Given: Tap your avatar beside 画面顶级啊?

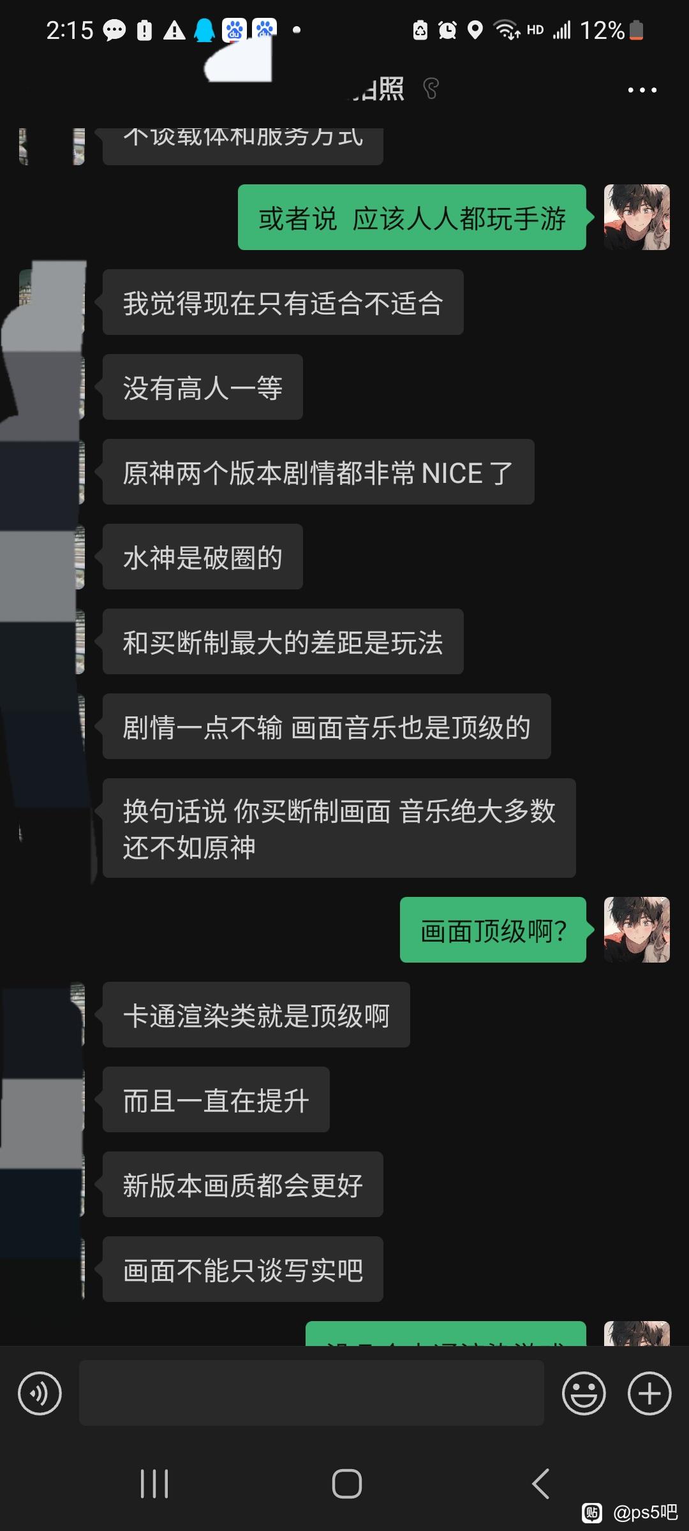Looking at the screenshot, I should point(637,929).
